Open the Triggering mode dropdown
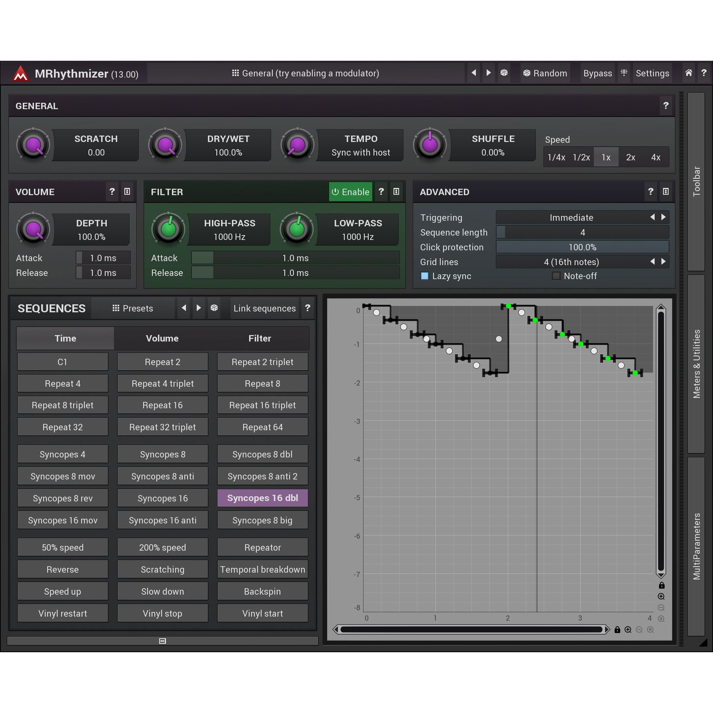This screenshot has width=713, height=713. [571, 218]
